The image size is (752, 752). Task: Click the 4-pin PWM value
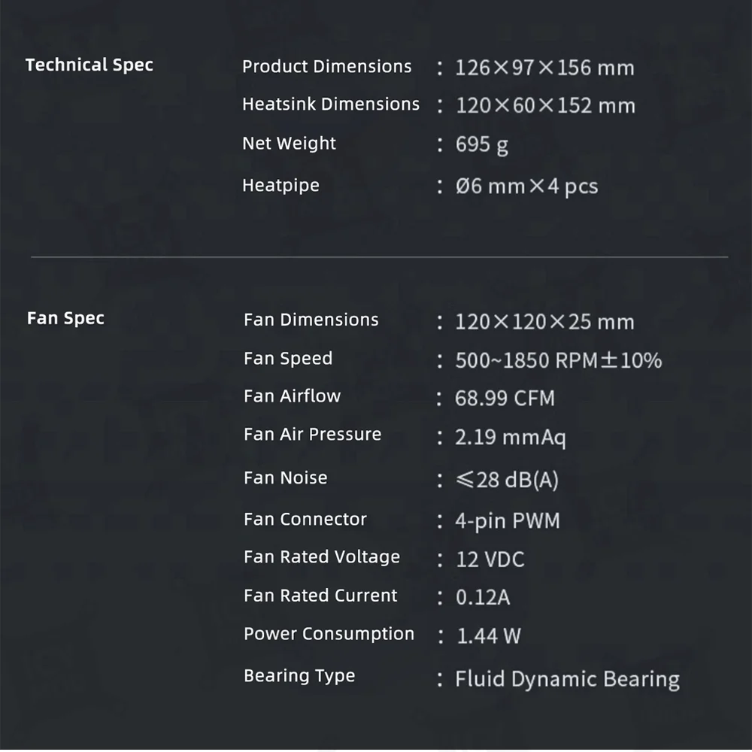(x=507, y=521)
